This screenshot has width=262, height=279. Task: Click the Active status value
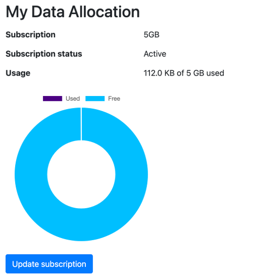155,53
